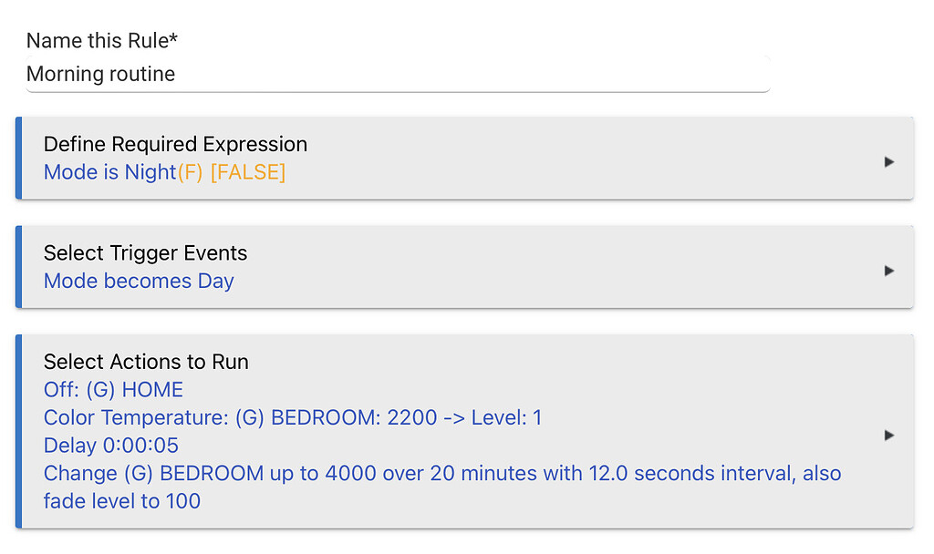The height and width of the screenshot is (554, 934).
Task: Select the Change (G) BEDROOM up to 4000 action
Action: tap(441, 473)
